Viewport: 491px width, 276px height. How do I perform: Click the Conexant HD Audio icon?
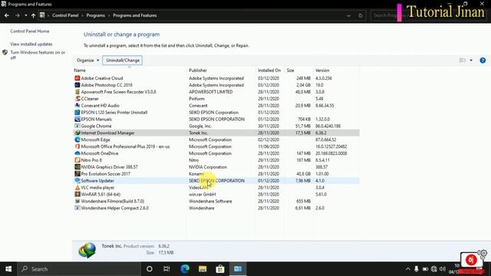click(x=77, y=106)
